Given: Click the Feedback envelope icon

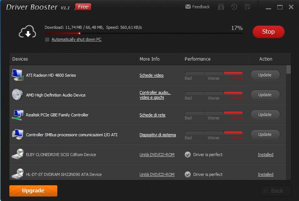Looking at the screenshot, I should coord(188,7).
